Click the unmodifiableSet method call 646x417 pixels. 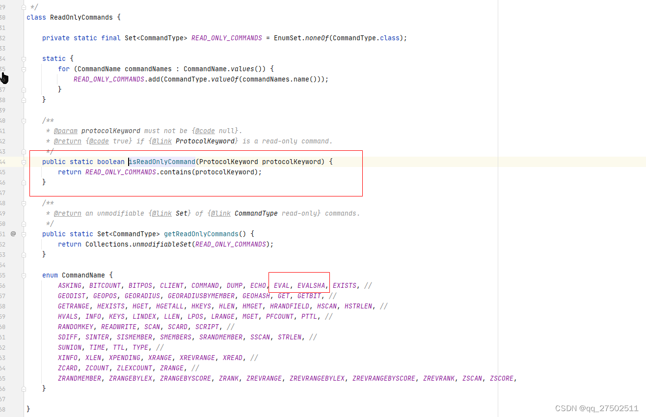(162, 244)
